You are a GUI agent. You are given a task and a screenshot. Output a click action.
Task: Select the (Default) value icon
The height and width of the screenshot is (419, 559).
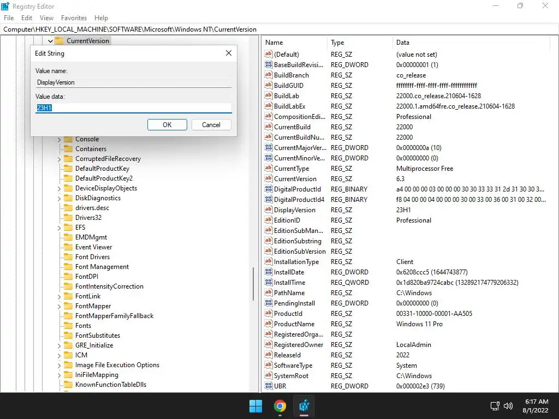269,54
